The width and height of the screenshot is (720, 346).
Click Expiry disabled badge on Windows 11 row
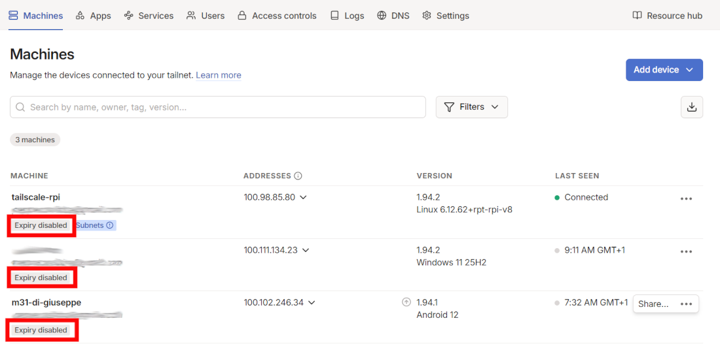[41, 277]
